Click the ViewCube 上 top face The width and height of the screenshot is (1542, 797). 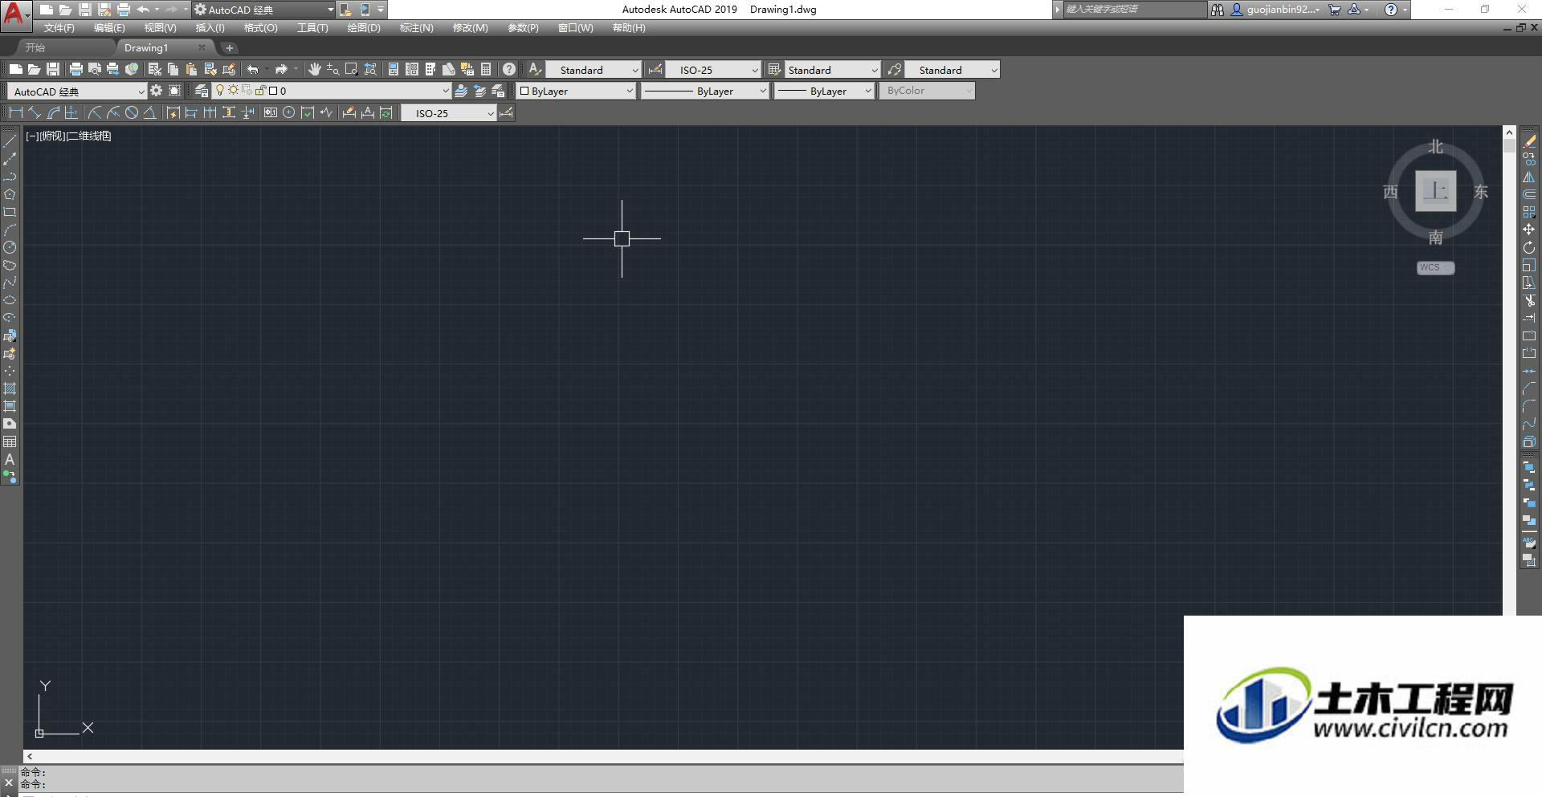coord(1435,191)
